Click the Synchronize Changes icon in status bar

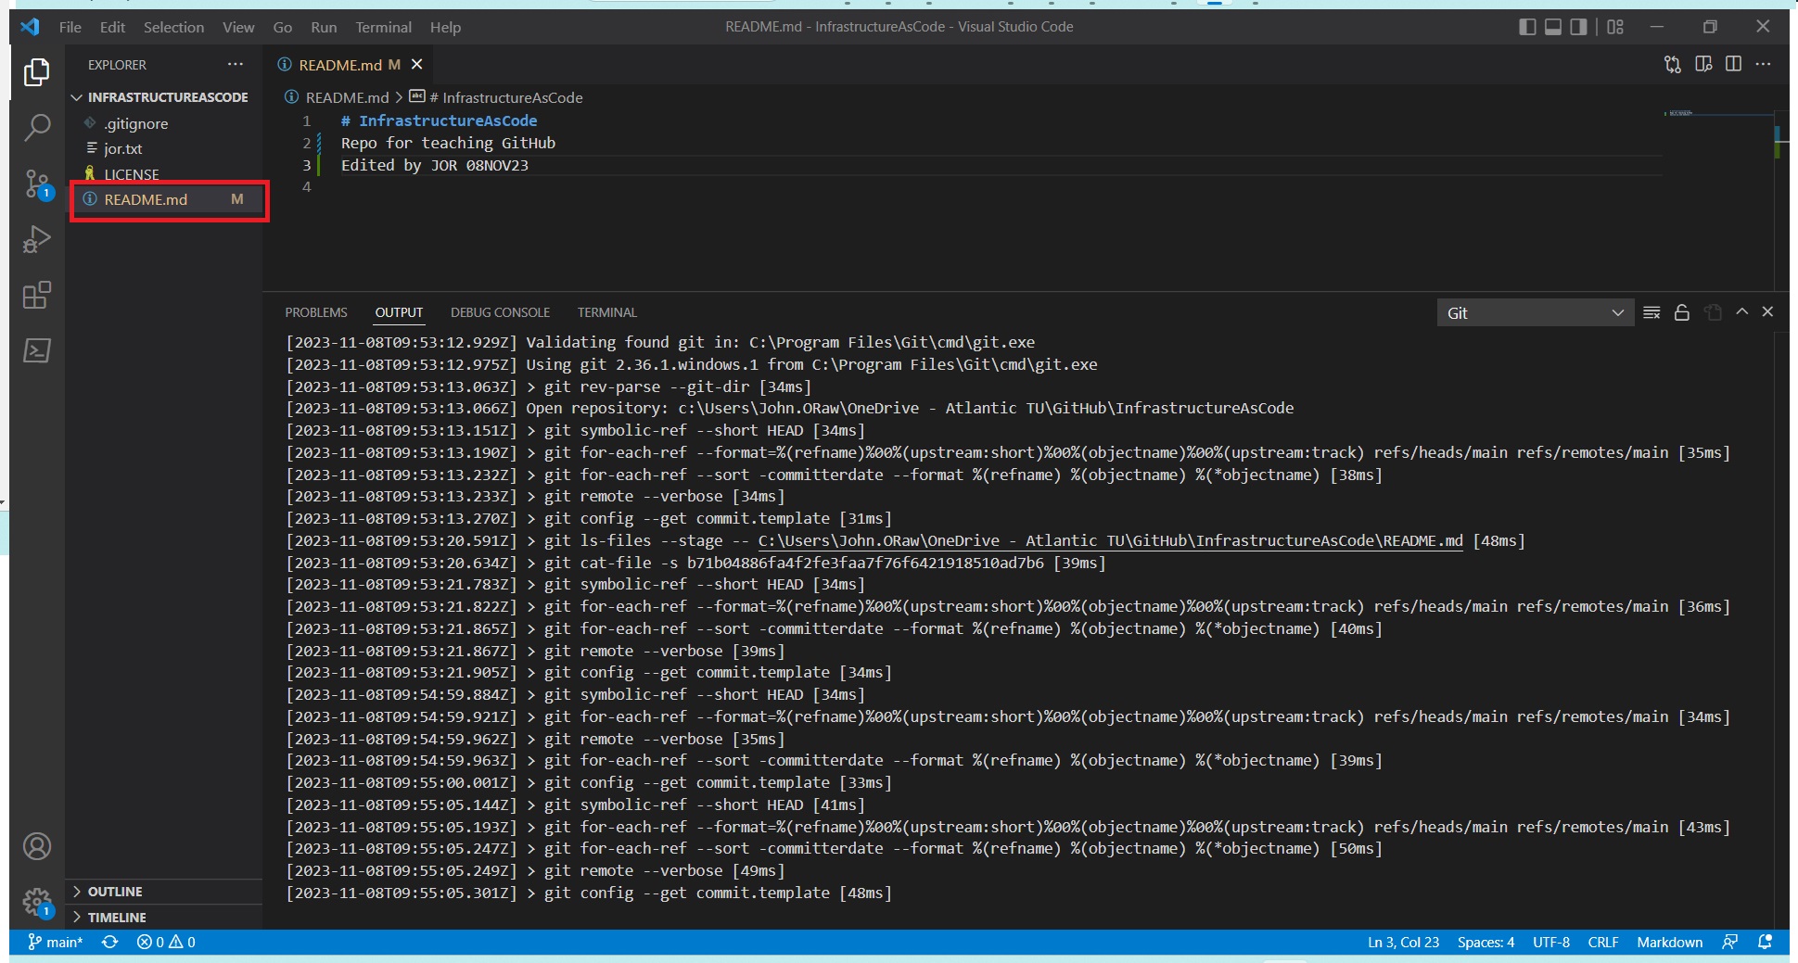tap(109, 942)
